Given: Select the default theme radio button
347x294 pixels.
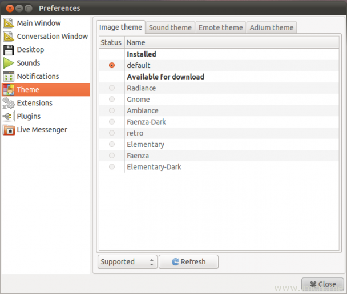Looking at the screenshot, I should (112, 65).
